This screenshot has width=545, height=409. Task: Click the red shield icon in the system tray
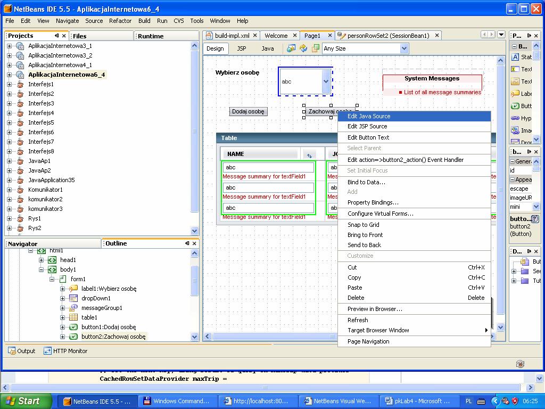(x=515, y=402)
